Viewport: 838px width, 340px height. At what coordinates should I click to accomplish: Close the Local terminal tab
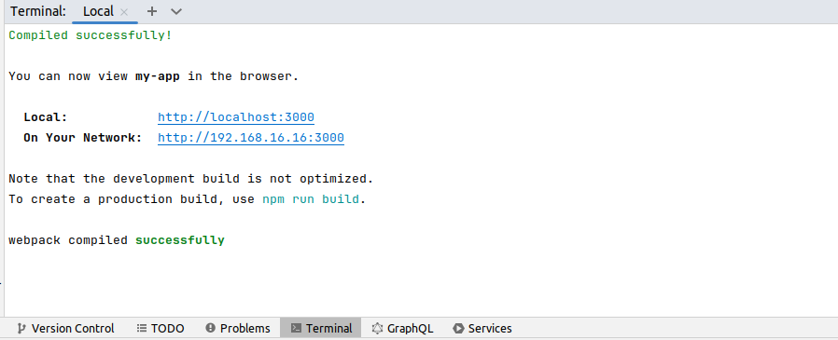click(124, 12)
